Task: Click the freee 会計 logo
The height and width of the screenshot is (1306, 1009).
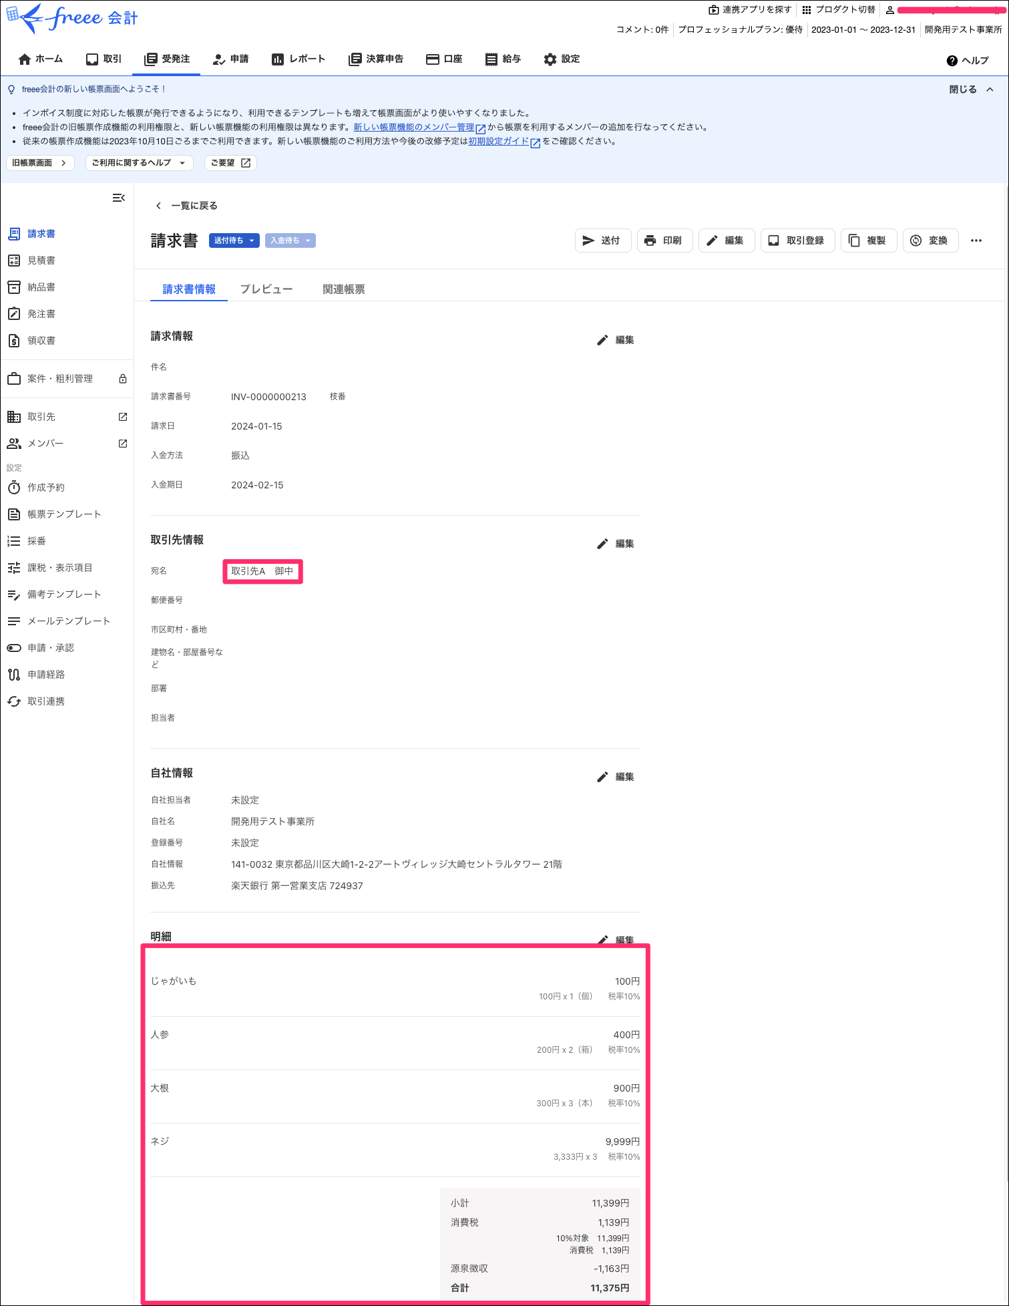Action: pos(71,18)
